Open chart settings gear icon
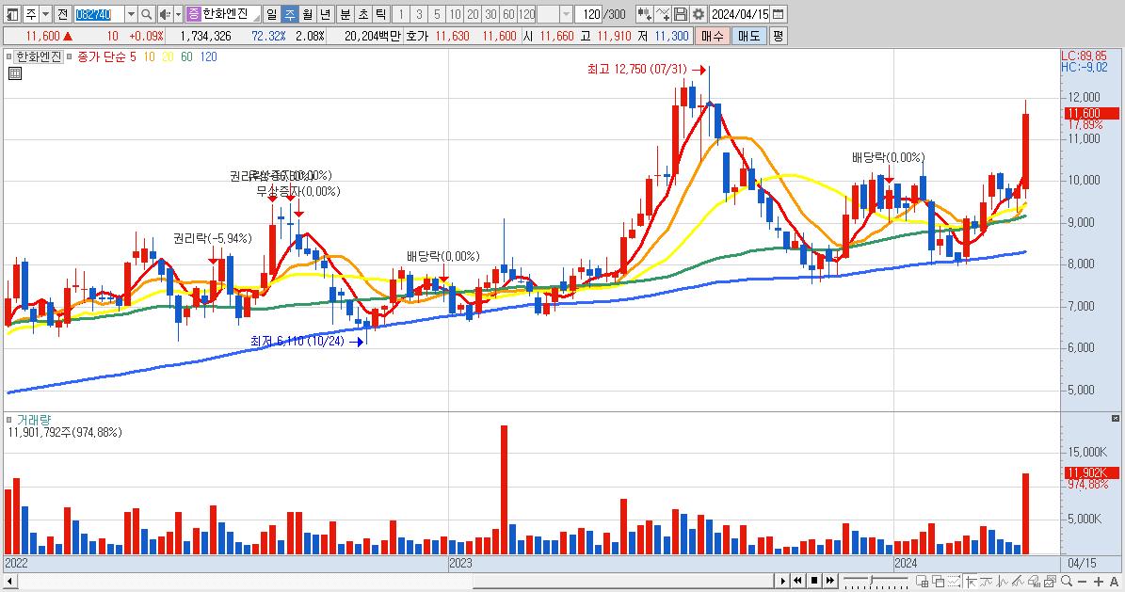This screenshot has width=1125, height=592. pos(699,13)
